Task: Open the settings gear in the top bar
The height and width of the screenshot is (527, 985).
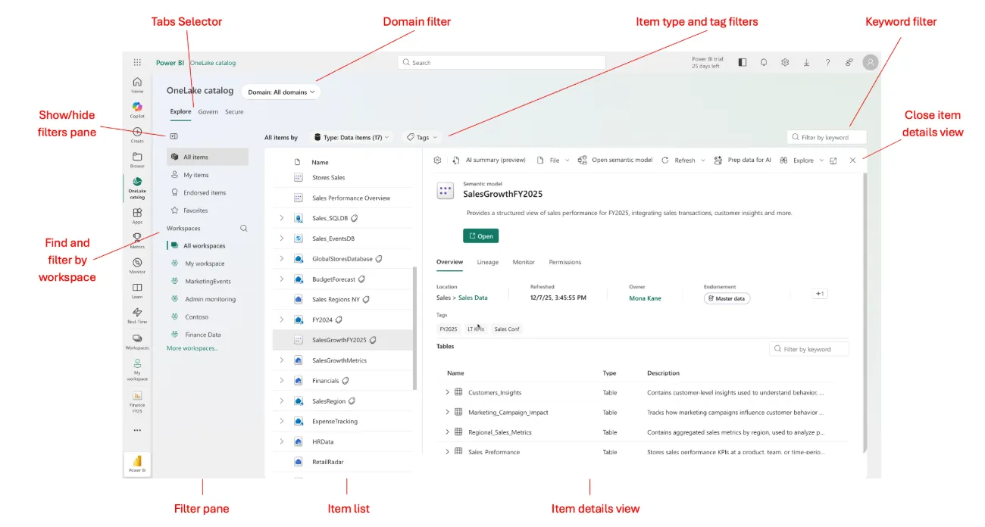Action: pos(785,63)
